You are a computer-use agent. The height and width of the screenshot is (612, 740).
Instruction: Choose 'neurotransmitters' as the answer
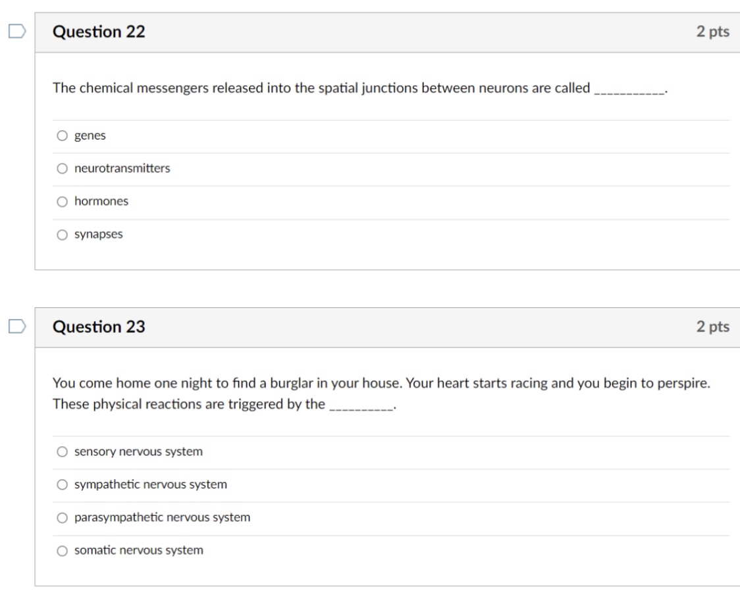click(62, 169)
